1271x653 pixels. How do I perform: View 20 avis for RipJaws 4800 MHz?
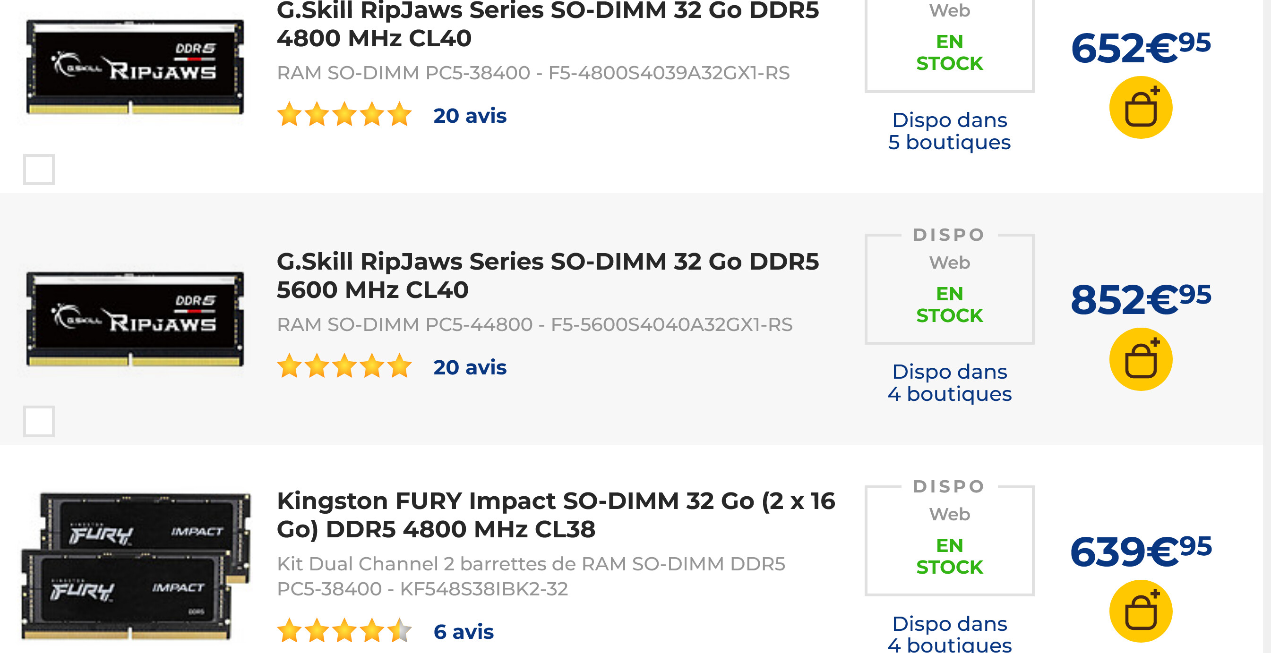(x=469, y=116)
